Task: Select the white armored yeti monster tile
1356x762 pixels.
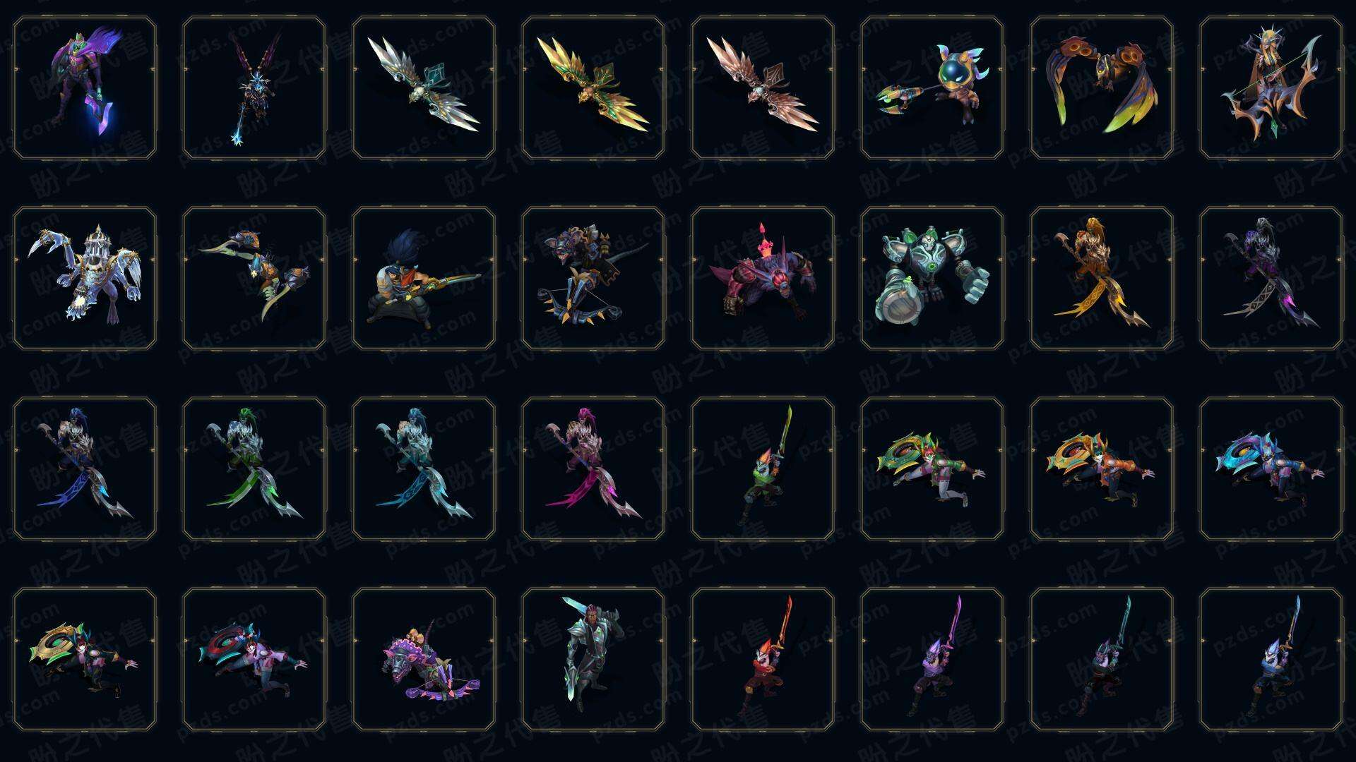Action: pyautogui.click(x=85, y=278)
